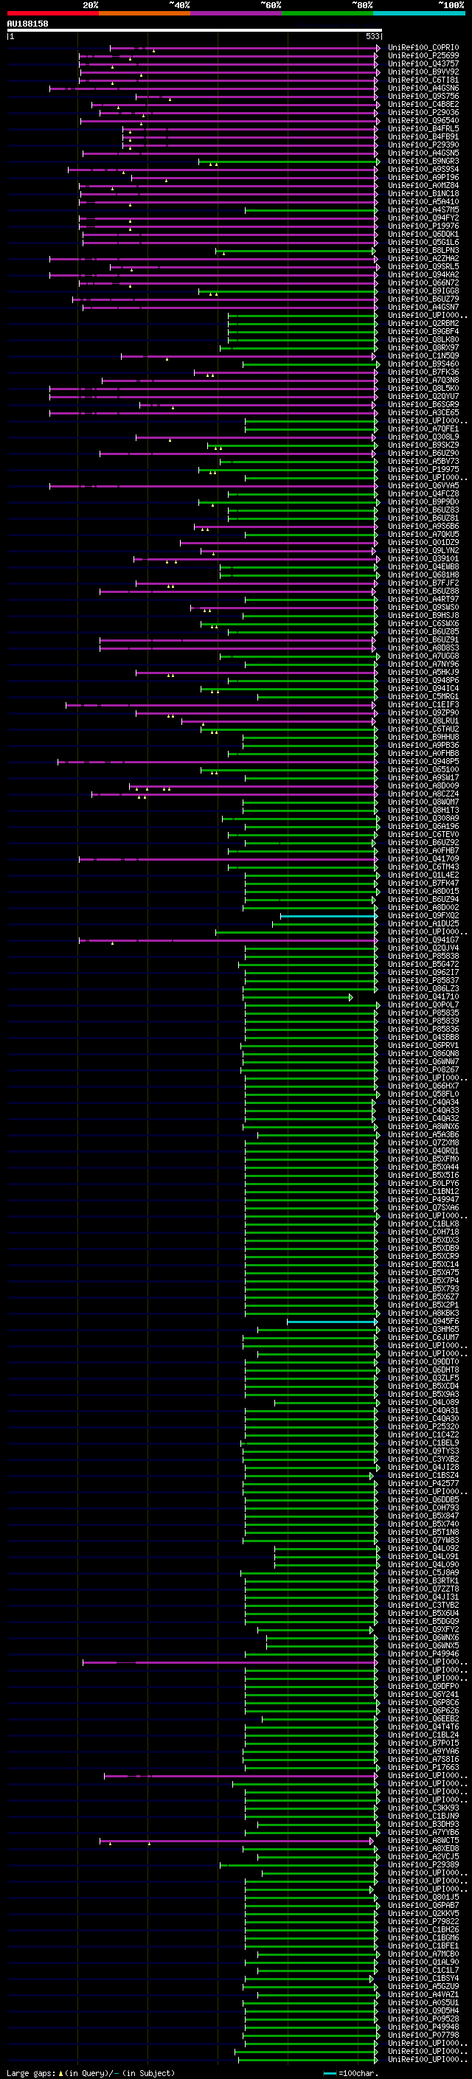Click label UniRef100_Q0P0L7
The width and height of the screenshot is (472, 2079).
[x=423, y=1006]
